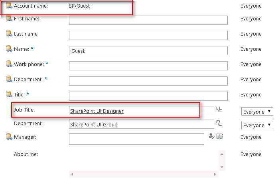
Task: Click the SharePoint UI Designer link
Action: pos(97,111)
